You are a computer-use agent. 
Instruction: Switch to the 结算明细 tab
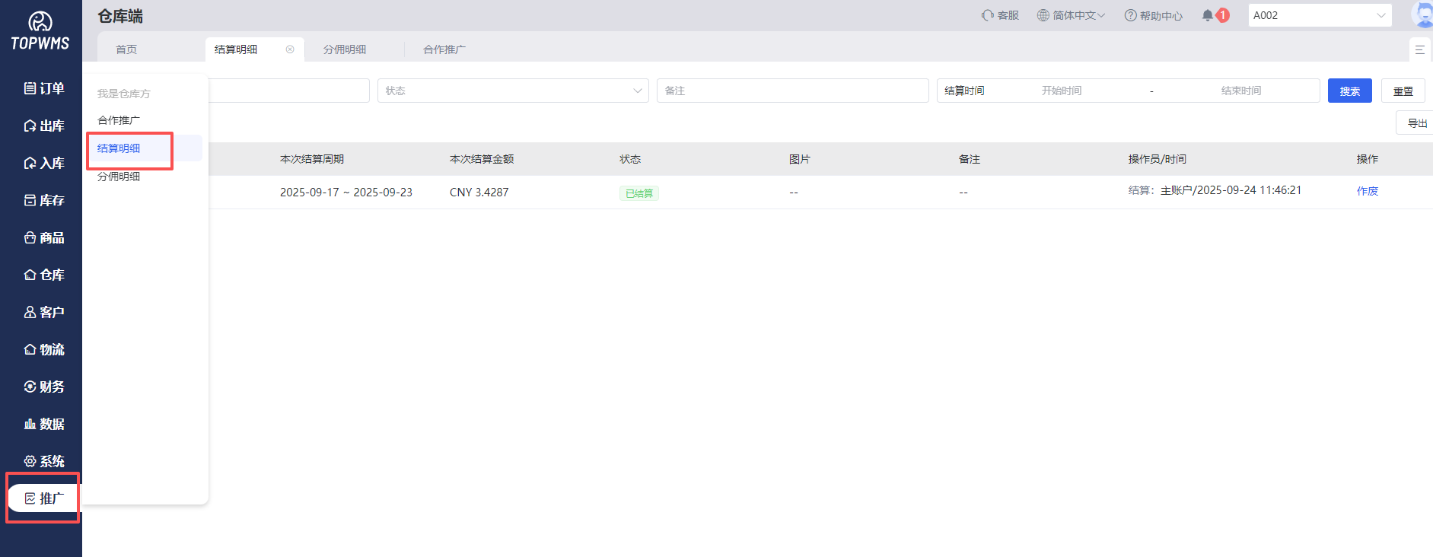click(x=236, y=49)
